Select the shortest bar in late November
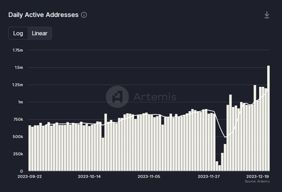The image size is (282, 192). (x=220, y=168)
